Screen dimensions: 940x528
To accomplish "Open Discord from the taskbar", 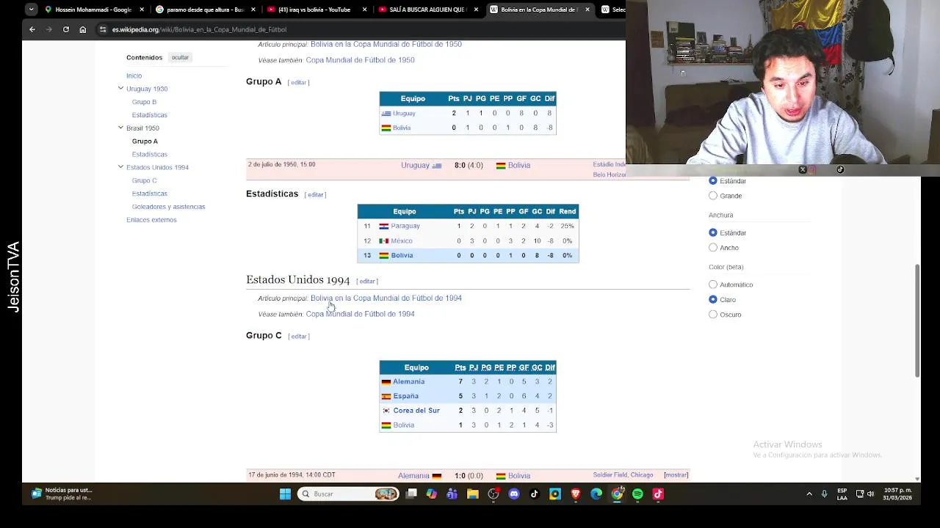I will click(x=514, y=494).
